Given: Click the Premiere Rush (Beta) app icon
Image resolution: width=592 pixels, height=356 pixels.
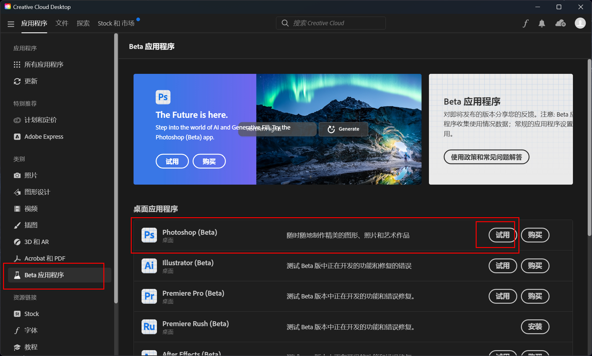Looking at the screenshot, I should click(x=149, y=326).
